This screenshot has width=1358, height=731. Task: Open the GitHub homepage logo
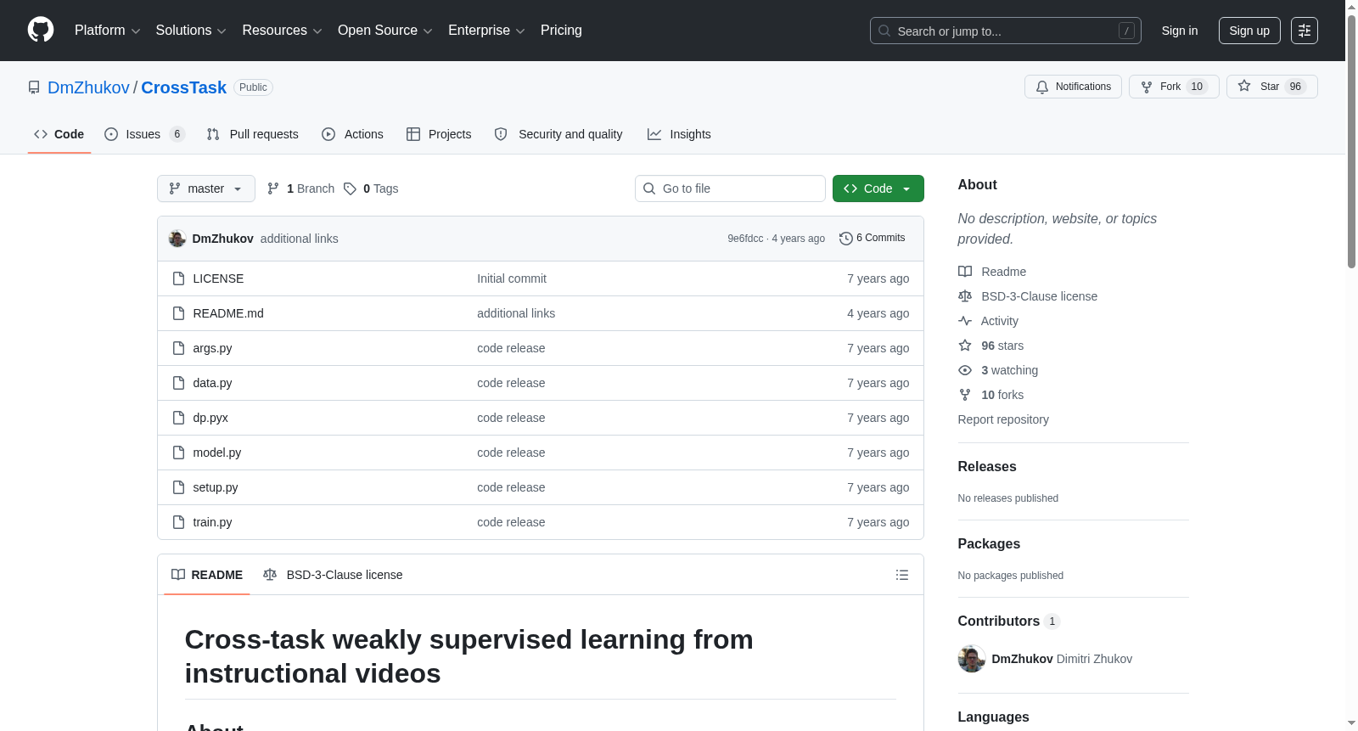(41, 31)
